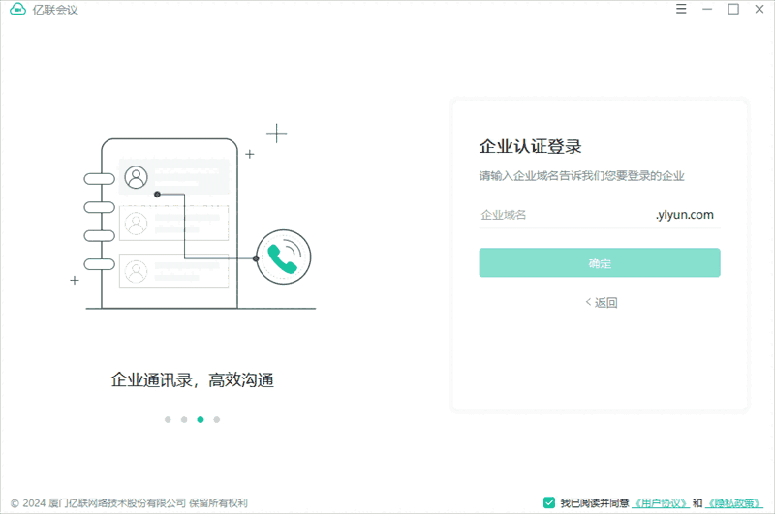Viewport: 775px width, 514px height.
Task: Select the fourth carousel dot
Action: (x=216, y=420)
